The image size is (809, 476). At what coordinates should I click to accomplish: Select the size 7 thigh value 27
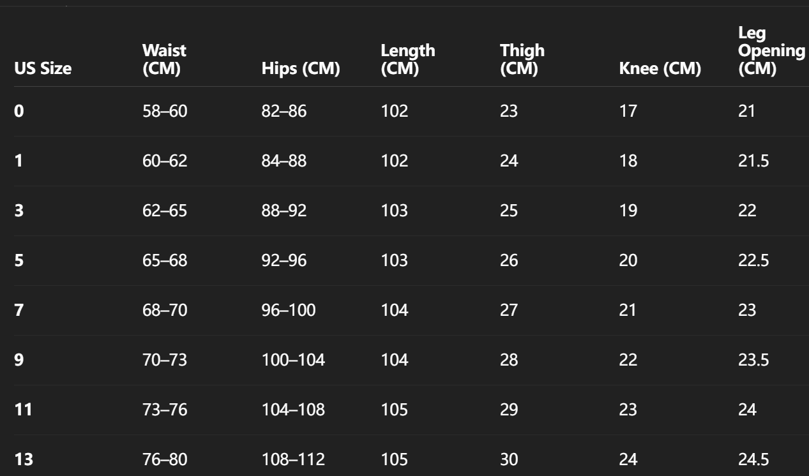coord(509,311)
